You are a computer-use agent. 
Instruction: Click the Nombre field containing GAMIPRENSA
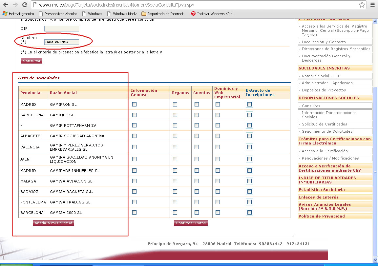pyautogui.click(x=61, y=42)
